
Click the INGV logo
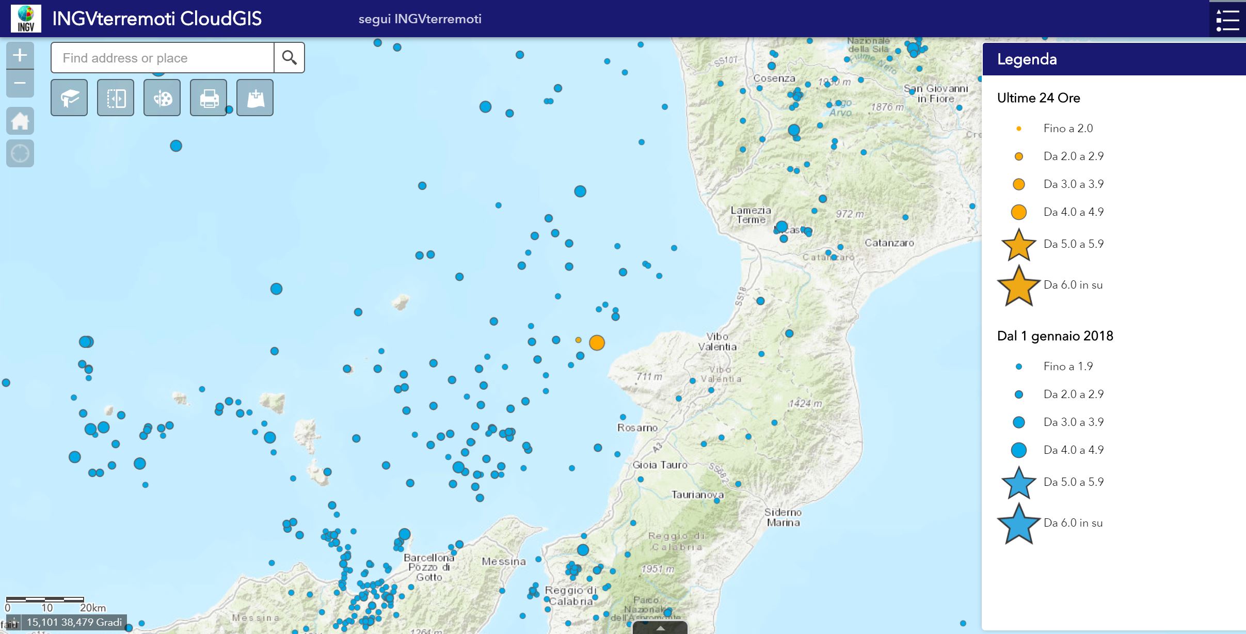[x=26, y=19]
